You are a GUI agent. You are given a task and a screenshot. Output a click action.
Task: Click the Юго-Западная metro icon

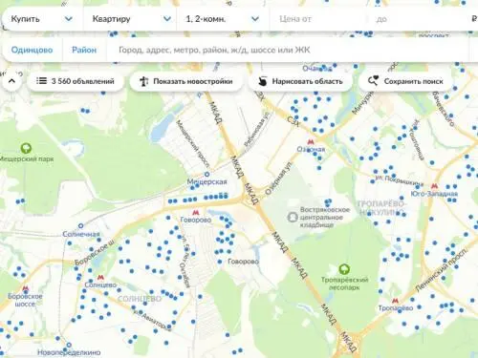pos(434,186)
